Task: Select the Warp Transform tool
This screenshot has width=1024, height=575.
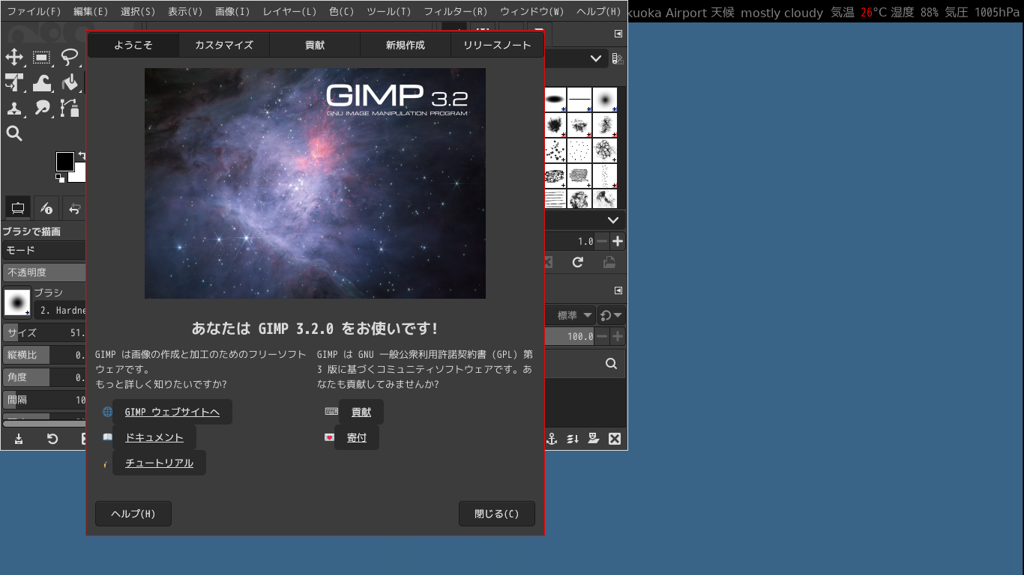Action: (x=42, y=82)
